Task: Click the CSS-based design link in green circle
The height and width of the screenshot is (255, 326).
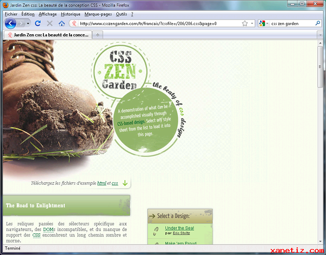Action: (131, 122)
